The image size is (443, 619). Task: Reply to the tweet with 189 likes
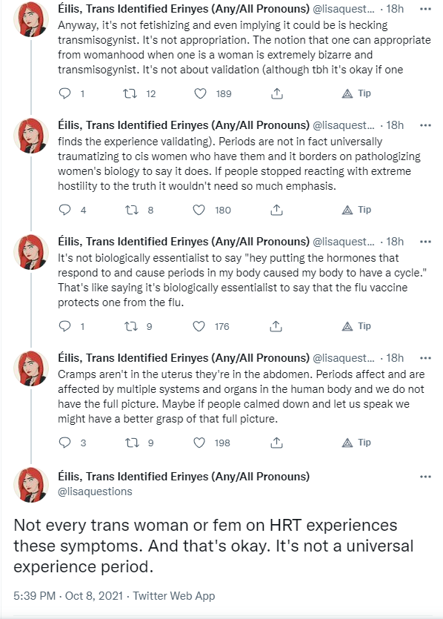click(x=64, y=93)
